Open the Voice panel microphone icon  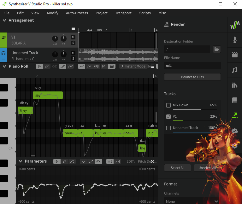pos(234,40)
